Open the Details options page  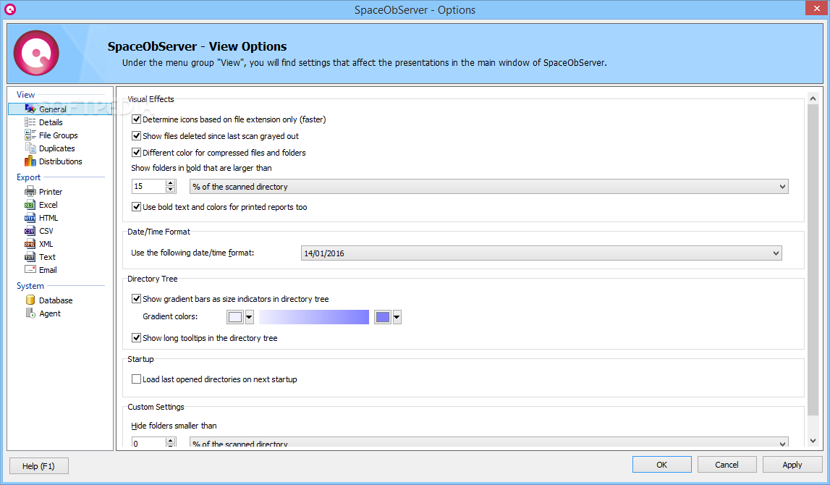[51, 122]
